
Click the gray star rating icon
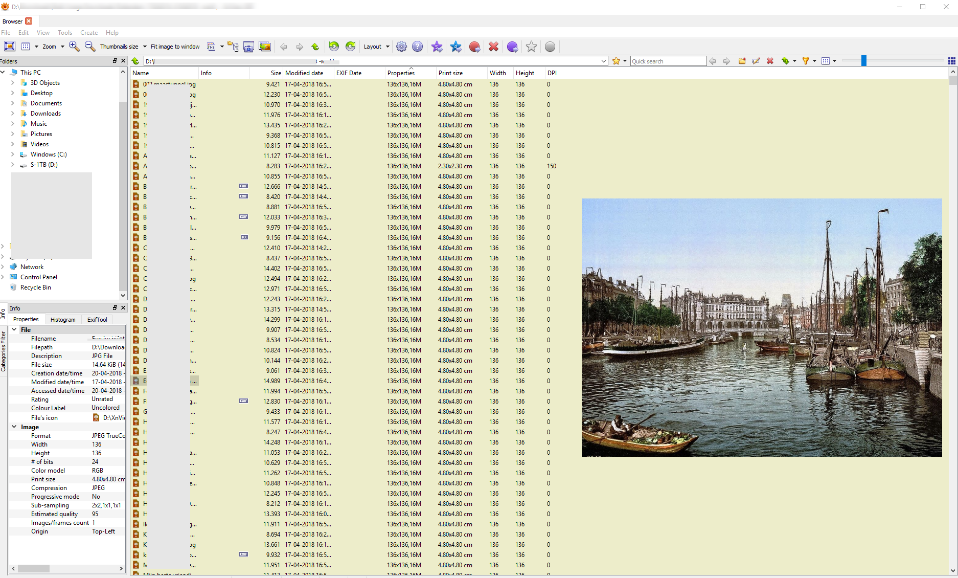(x=531, y=47)
